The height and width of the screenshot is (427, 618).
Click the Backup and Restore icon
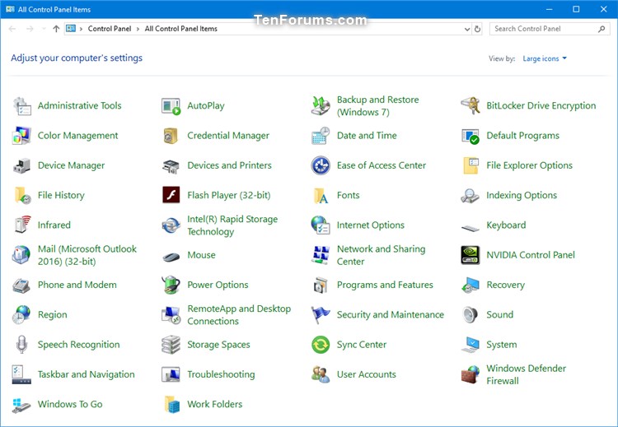click(321, 106)
